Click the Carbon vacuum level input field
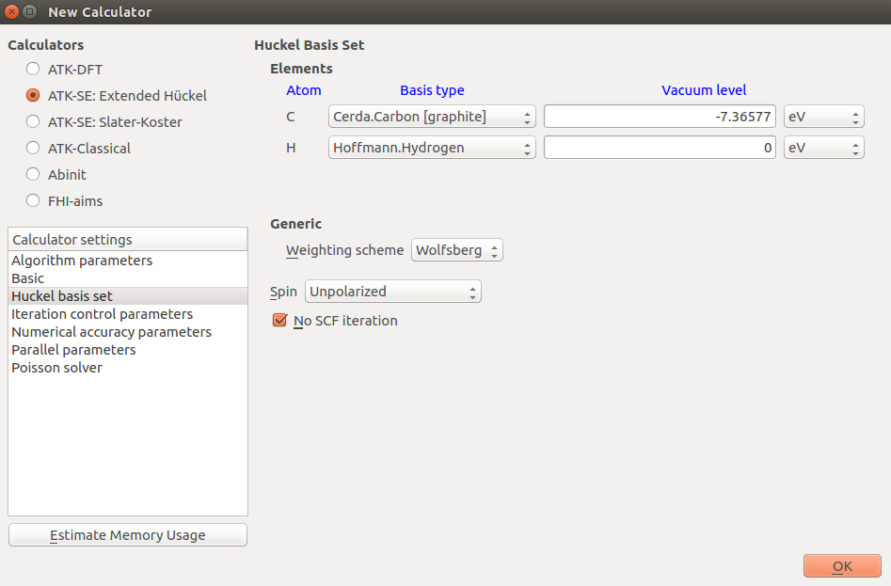The height and width of the screenshot is (586, 891). [x=660, y=117]
